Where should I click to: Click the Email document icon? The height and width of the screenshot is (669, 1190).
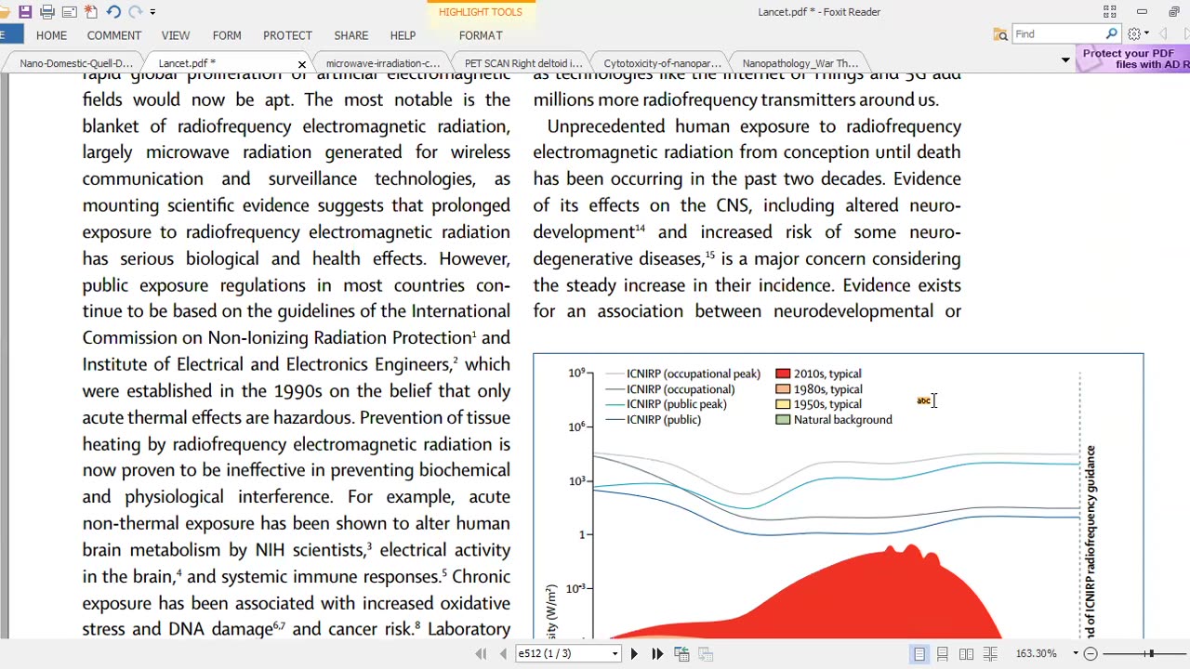(69, 12)
